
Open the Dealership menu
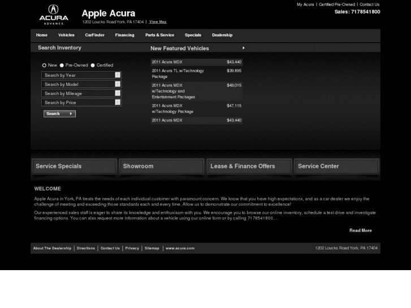point(222,35)
